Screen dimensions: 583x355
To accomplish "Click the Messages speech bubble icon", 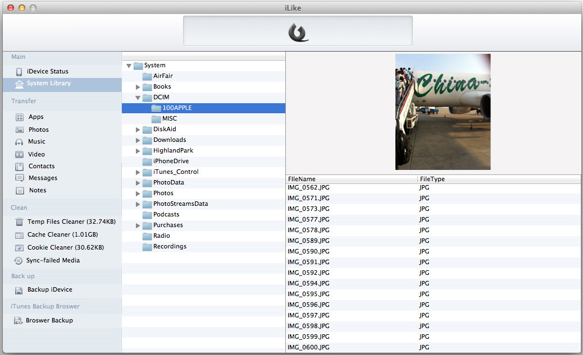I will click(x=19, y=178).
